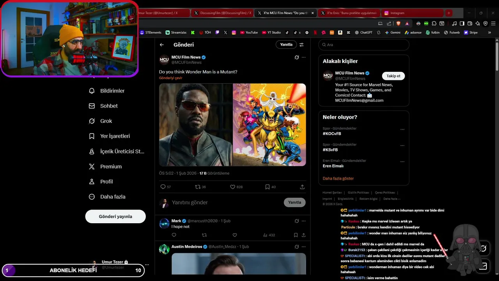Follow MCU Film News with Takip et
The image size is (499, 281).
tap(393, 76)
